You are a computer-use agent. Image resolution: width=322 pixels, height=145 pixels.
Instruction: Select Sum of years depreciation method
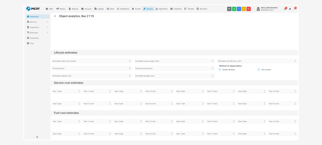(x=259, y=70)
